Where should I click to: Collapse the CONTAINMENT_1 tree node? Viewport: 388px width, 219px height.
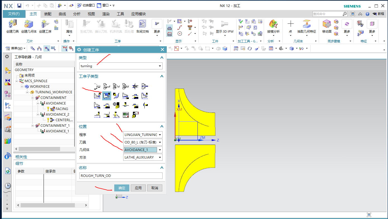click(33, 126)
